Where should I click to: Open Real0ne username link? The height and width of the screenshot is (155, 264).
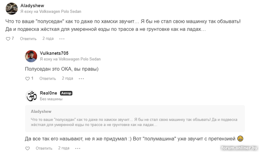pos(48,93)
